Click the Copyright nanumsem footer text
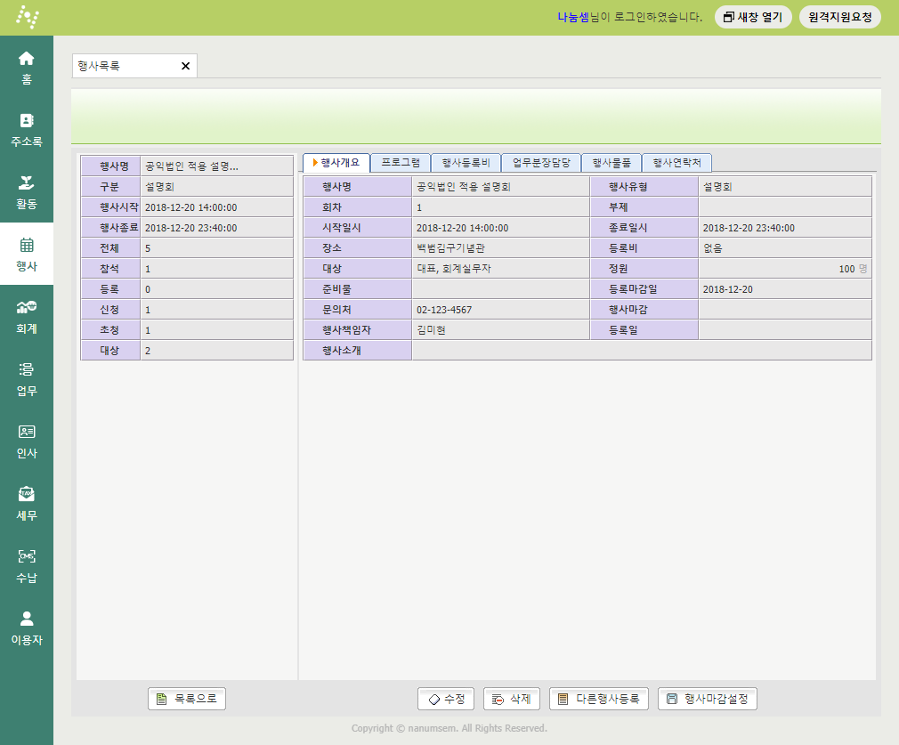The height and width of the screenshot is (745, 899). 449,728
